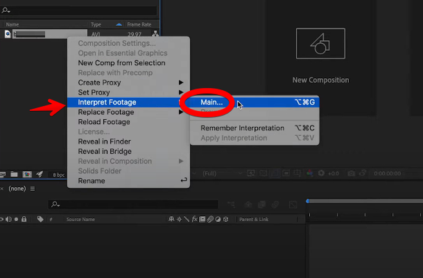Click the adjustment layer half-circle column icon
The height and width of the screenshot is (278, 423).
pos(218,219)
